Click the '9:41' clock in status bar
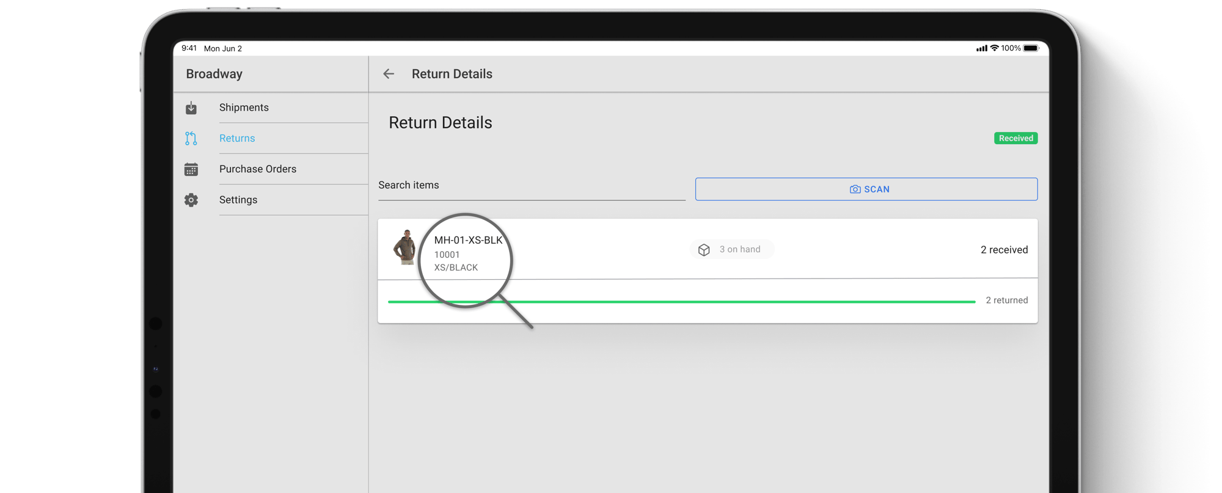Viewport: 1222px width, 493px height. (x=189, y=48)
